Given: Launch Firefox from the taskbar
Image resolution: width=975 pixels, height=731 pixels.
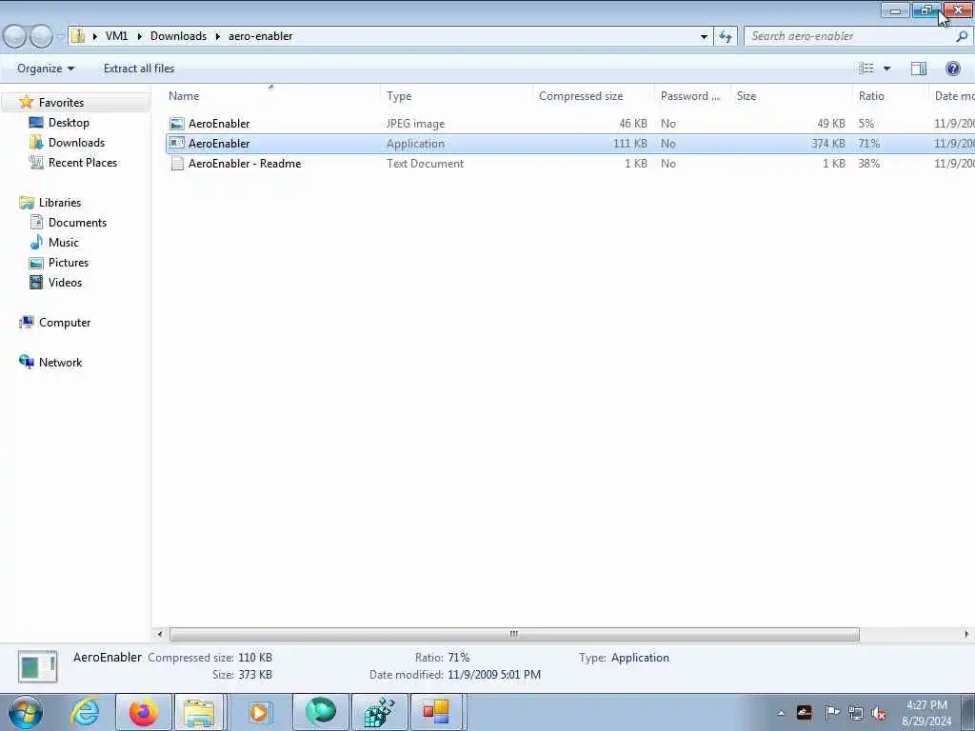Looking at the screenshot, I should pyautogui.click(x=144, y=712).
